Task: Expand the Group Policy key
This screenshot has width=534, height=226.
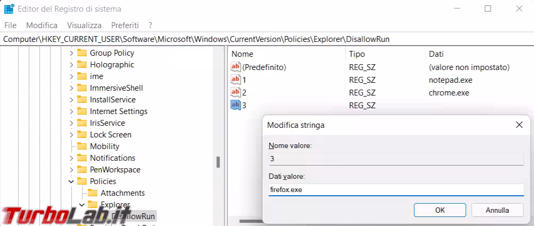Action: click(x=71, y=53)
